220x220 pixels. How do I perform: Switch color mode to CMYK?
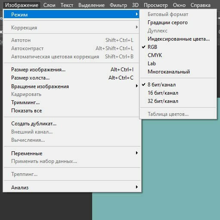(x=178, y=55)
